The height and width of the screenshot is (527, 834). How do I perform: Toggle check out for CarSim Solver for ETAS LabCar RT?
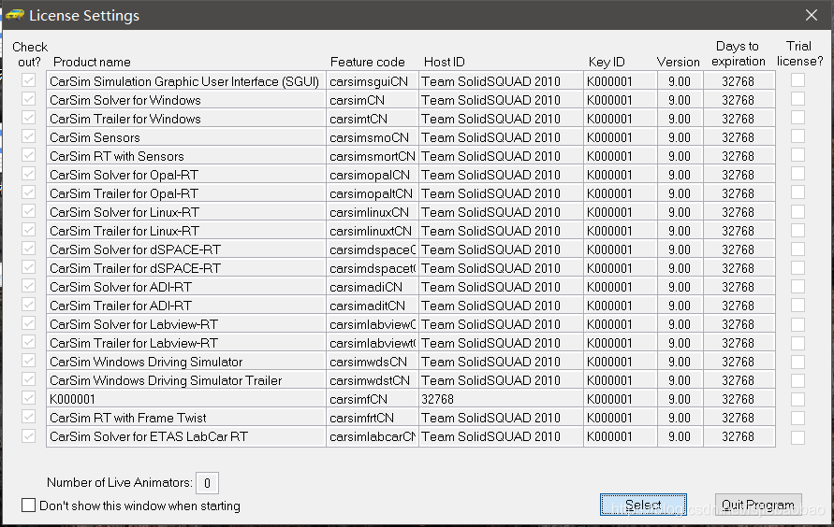tap(29, 435)
